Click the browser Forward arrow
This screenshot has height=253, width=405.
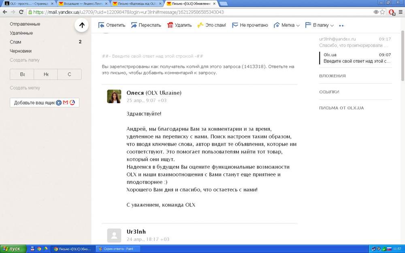coord(13,12)
